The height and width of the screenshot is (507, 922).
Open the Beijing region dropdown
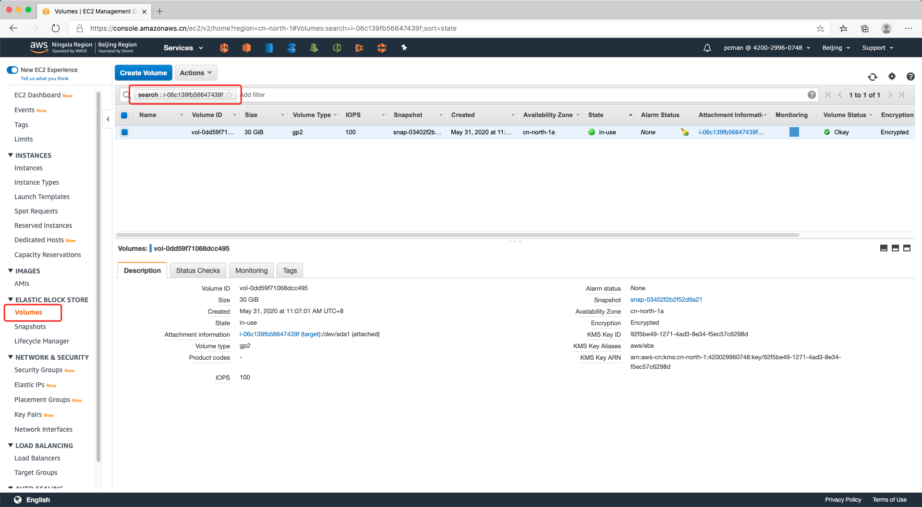[x=836, y=48]
